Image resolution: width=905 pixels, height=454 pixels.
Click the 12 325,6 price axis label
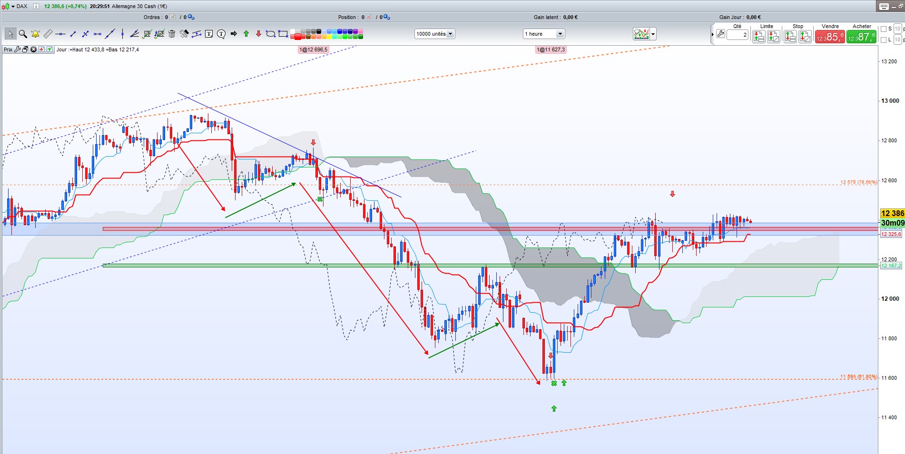(891, 234)
